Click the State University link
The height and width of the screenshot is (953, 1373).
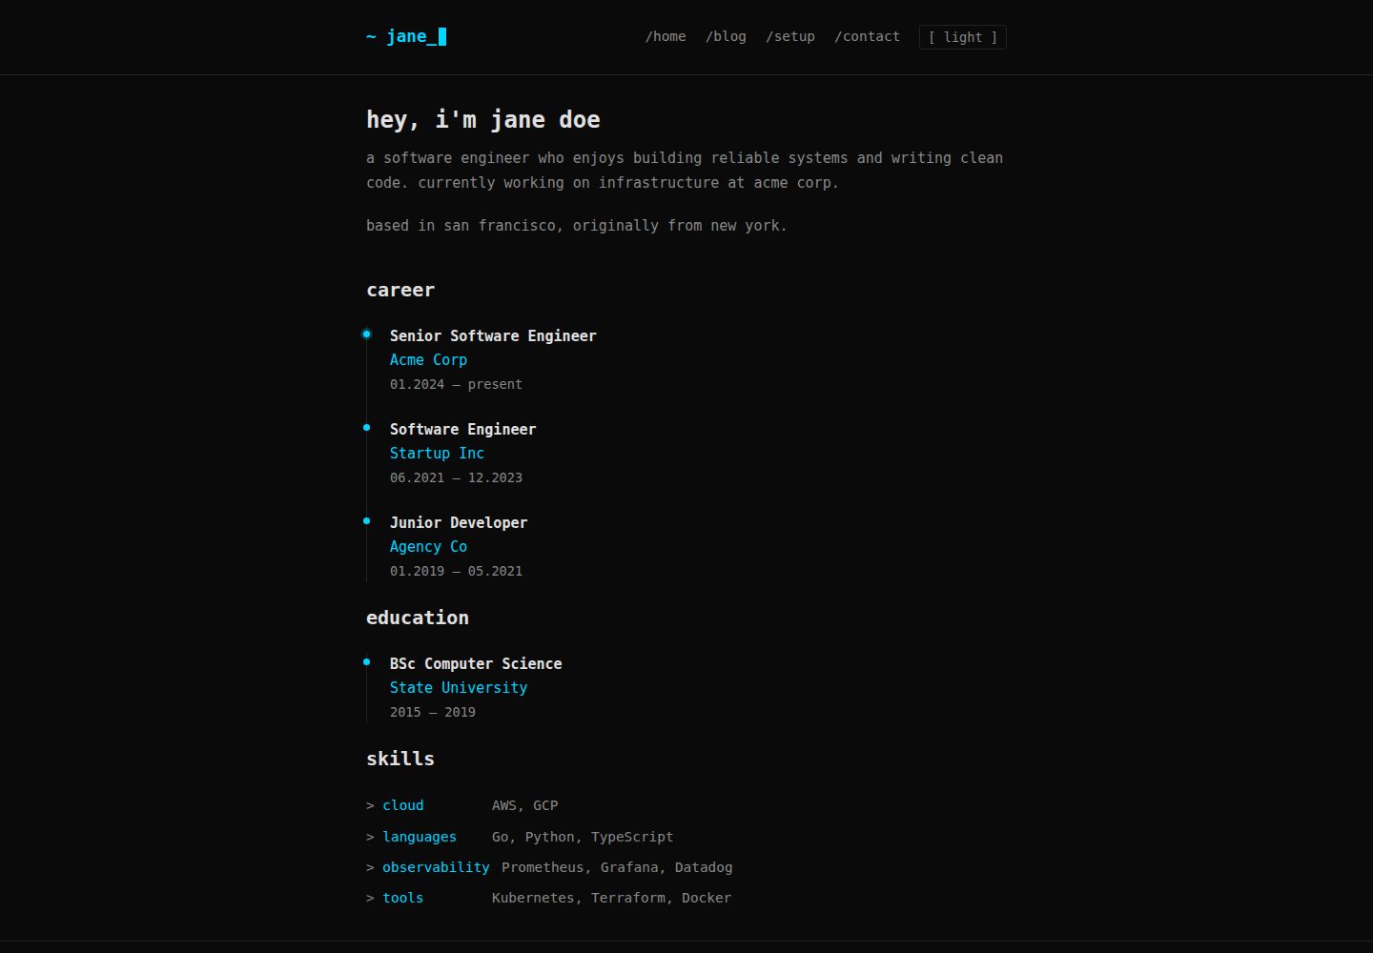(459, 688)
